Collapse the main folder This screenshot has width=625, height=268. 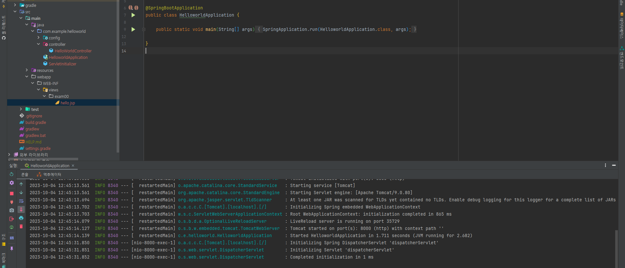(x=21, y=18)
